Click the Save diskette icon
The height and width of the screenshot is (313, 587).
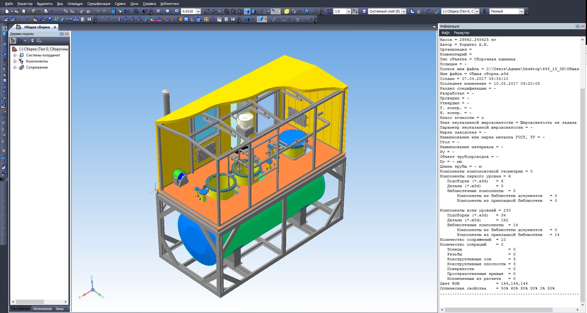tap(24, 11)
